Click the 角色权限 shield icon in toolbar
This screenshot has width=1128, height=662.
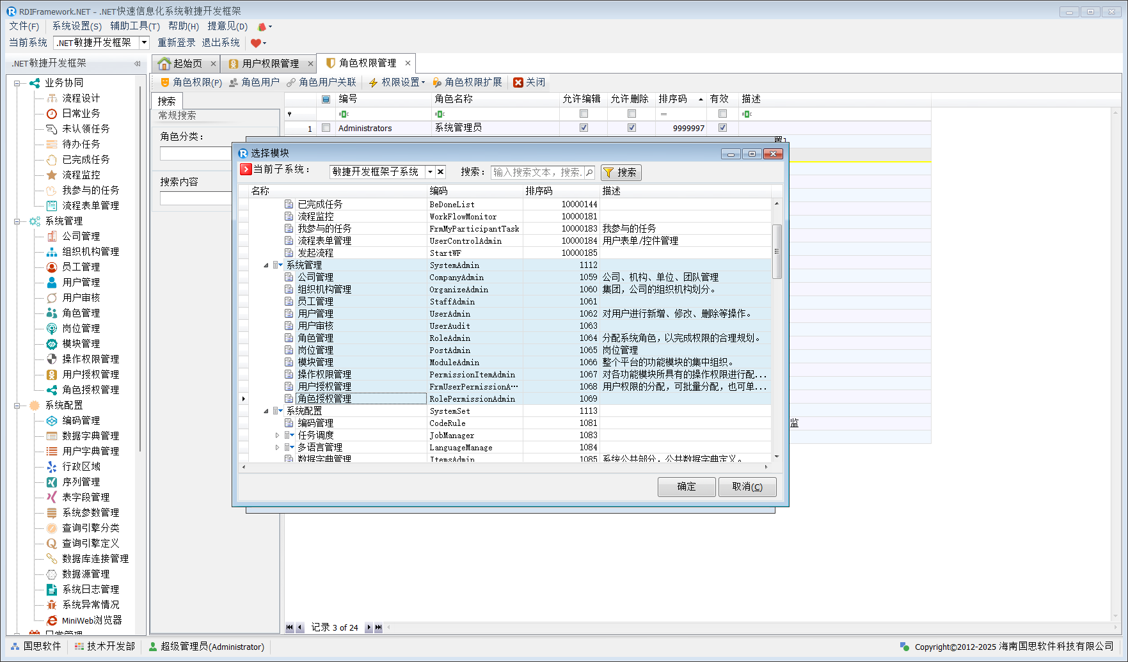(x=165, y=83)
